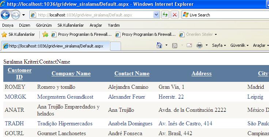Click Avda. de la Constitución 2222 cell
Image resolution: width=269 pixels, height=137 pixels.
(192, 110)
